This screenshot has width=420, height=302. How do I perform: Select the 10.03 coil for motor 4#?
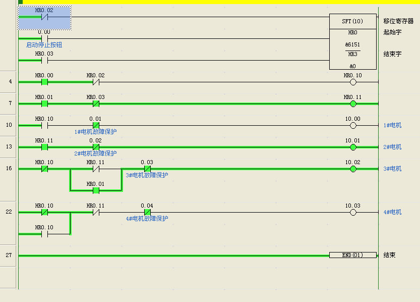tap(353, 213)
